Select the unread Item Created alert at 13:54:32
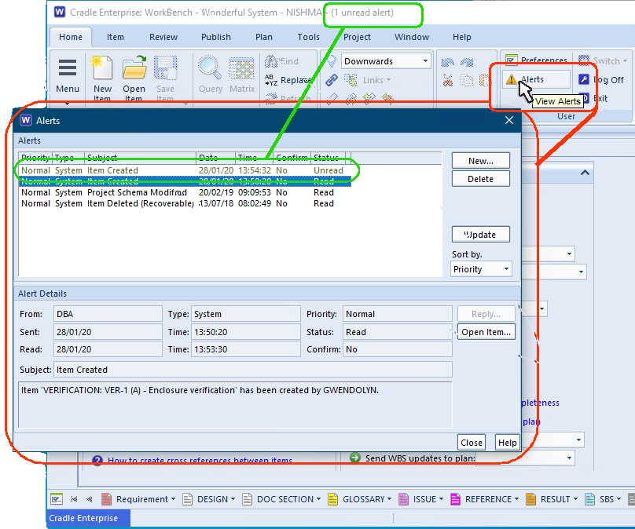This screenshot has width=635, height=529. pyautogui.click(x=184, y=170)
